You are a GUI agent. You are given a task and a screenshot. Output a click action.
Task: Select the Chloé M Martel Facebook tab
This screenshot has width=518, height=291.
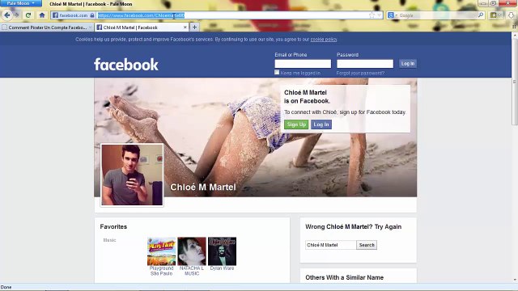(142, 27)
